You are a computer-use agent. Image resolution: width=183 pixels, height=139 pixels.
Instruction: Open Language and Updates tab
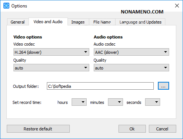[x=140, y=22]
